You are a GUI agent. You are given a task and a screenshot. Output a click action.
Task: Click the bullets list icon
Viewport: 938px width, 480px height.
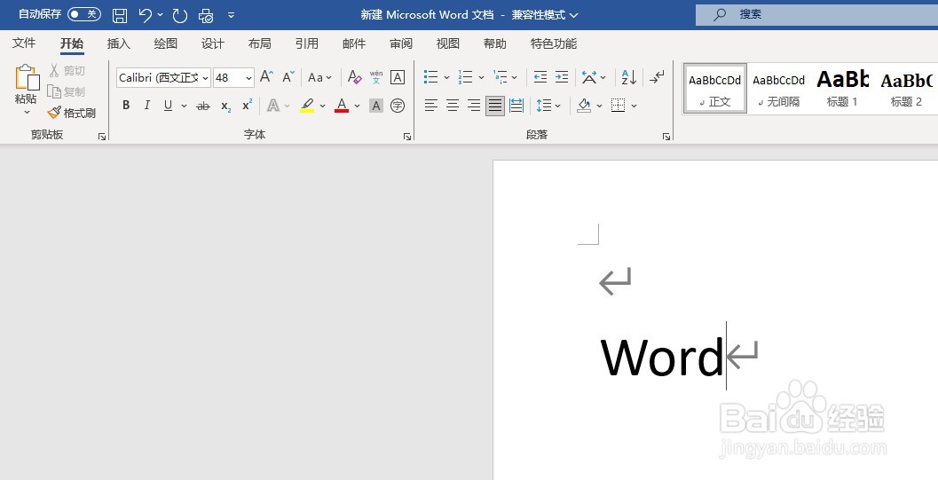(430, 76)
